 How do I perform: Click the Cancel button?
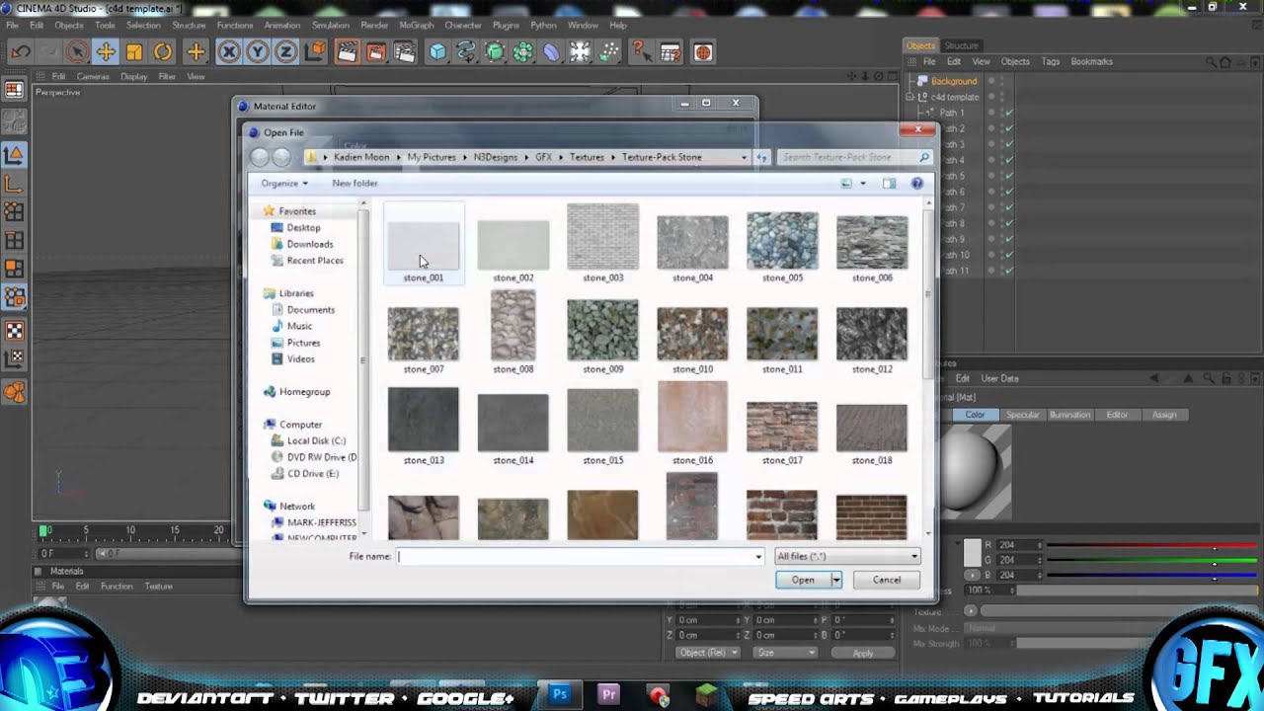pyautogui.click(x=886, y=580)
